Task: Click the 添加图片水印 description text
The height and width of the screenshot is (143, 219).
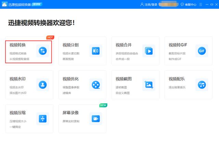Action: tap(18, 93)
